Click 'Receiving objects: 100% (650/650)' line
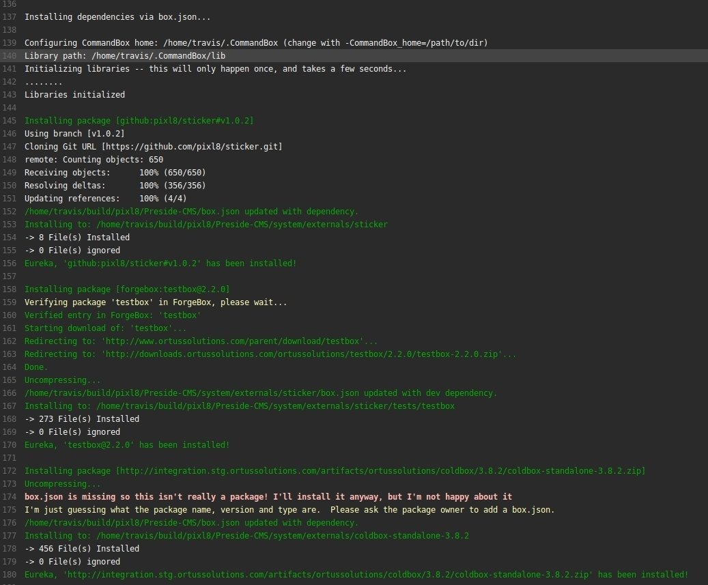This screenshot has height=585, width=708. click(x=115, y=173)
